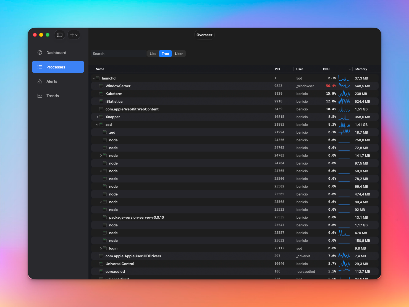Select the Processes list icon in sidebar

(40, 67)
